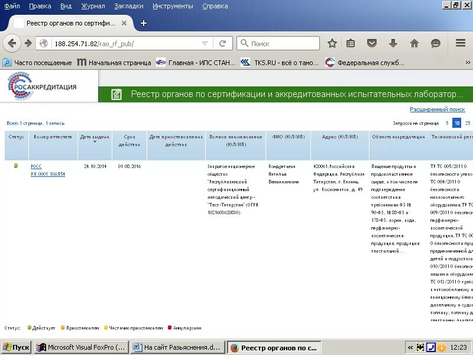Screen dimensions: 473x355
Task: Select the Реестр органов по сертифи... tab
Action: tap(70, 23)
